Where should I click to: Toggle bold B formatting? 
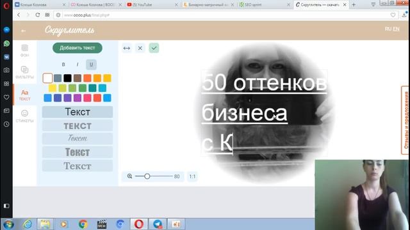click(x=63, y=65)
